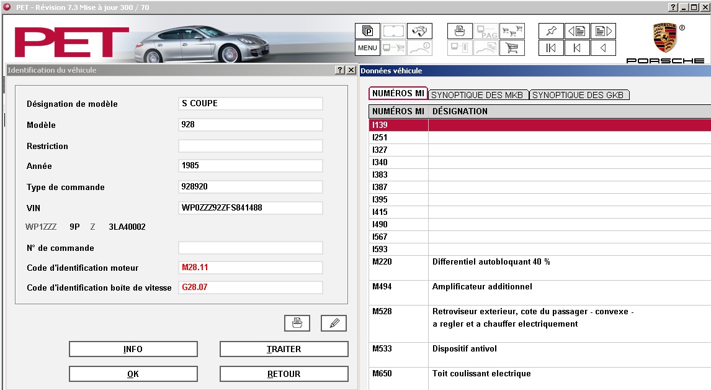The image size is (711, 390).
Task: Select the I383 row
Action: 540,175
